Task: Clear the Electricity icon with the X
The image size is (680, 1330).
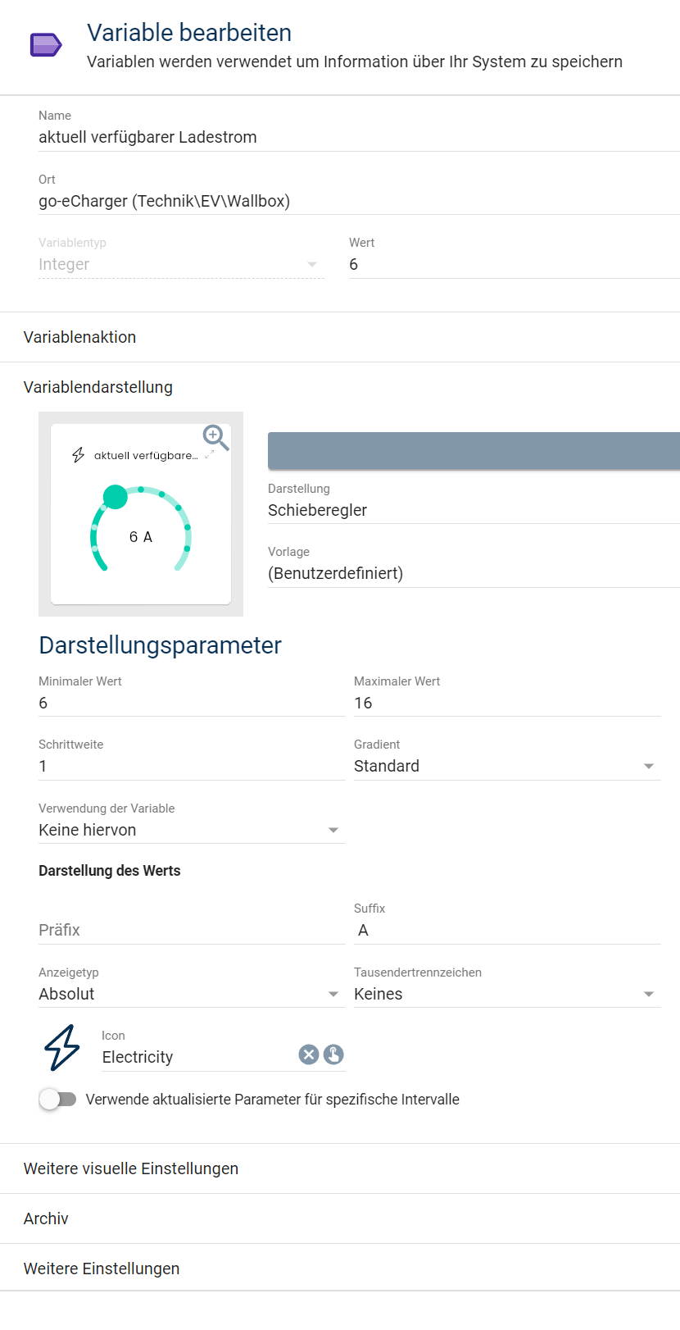Action: coord(309,1054)
